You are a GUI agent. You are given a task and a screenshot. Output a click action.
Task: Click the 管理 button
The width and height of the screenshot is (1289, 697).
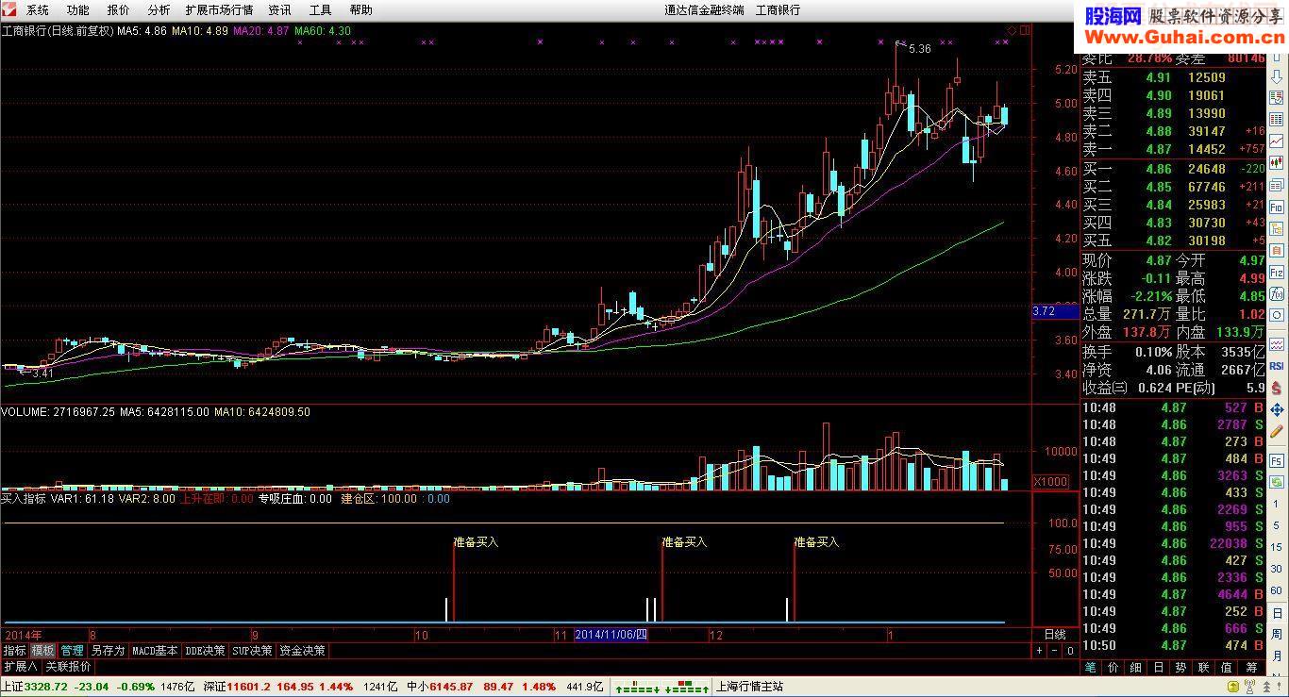tap(73, 651)
